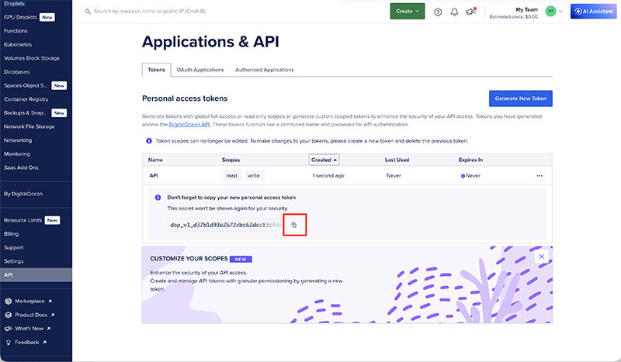Click the search magnifier icon
Screen dimensions: 621x362
(86, 12)
